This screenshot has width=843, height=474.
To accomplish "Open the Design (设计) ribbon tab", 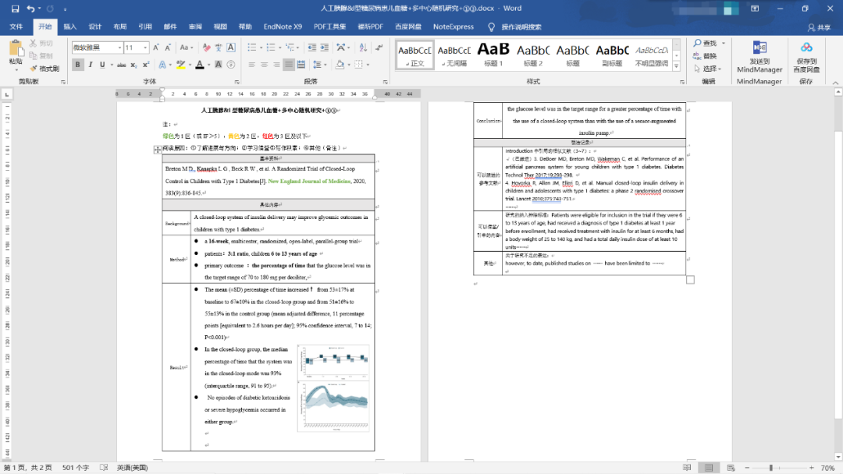I will coord(95,27).
